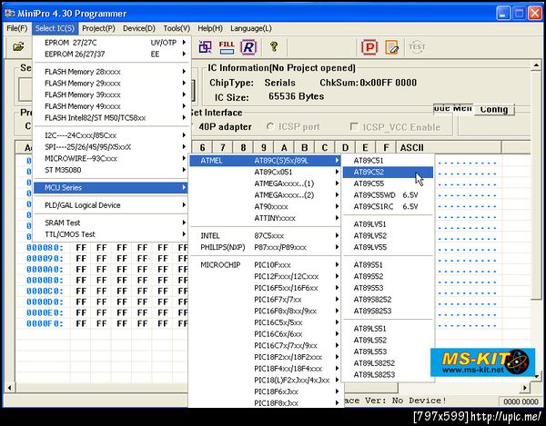Click the open file folder icon
Screen dimensions: 546x426
coord(18,46)
